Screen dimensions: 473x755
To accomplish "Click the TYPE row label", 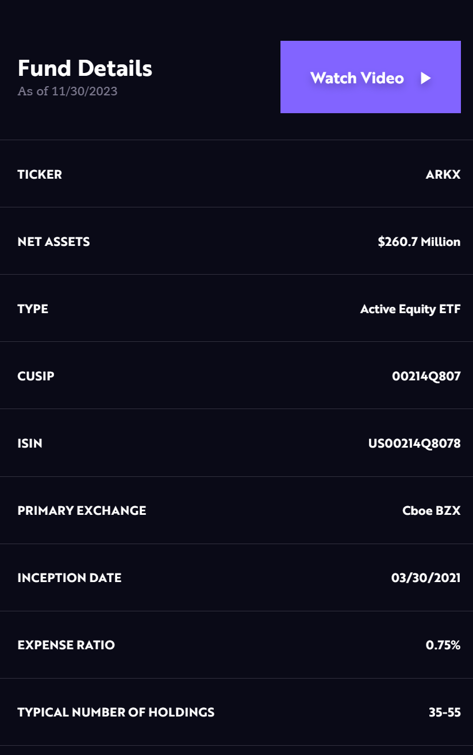I will point(33,309).
